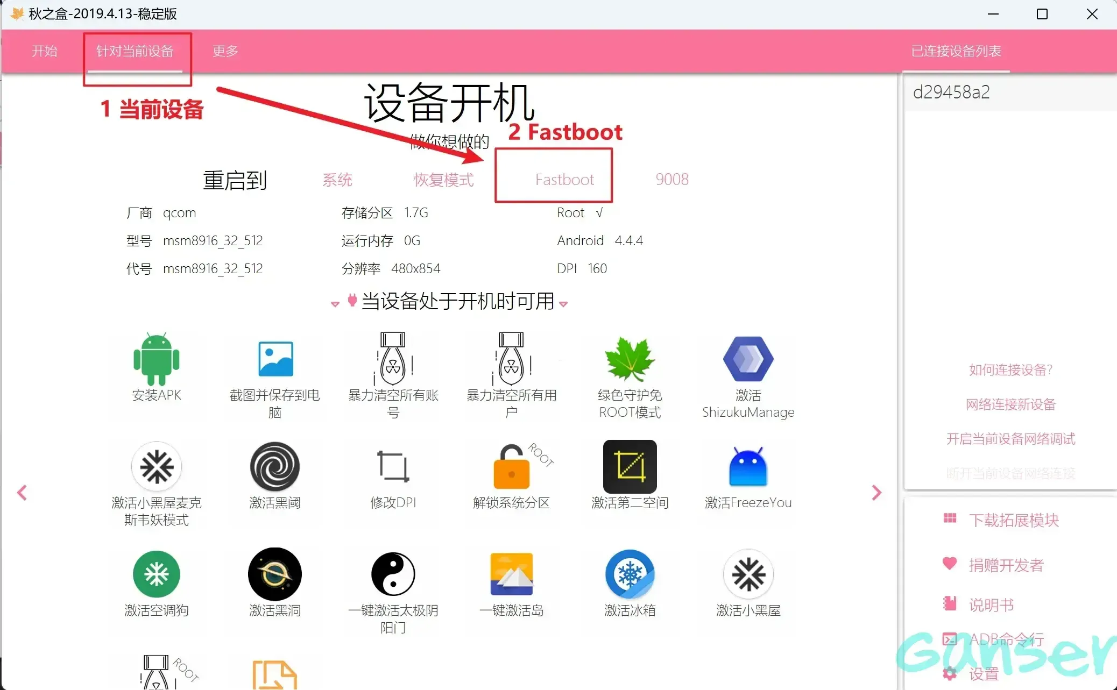1117x690 pixels.
Task: Click the 激活冰箱 snowflake icon
Action: [x=630, y=574]
